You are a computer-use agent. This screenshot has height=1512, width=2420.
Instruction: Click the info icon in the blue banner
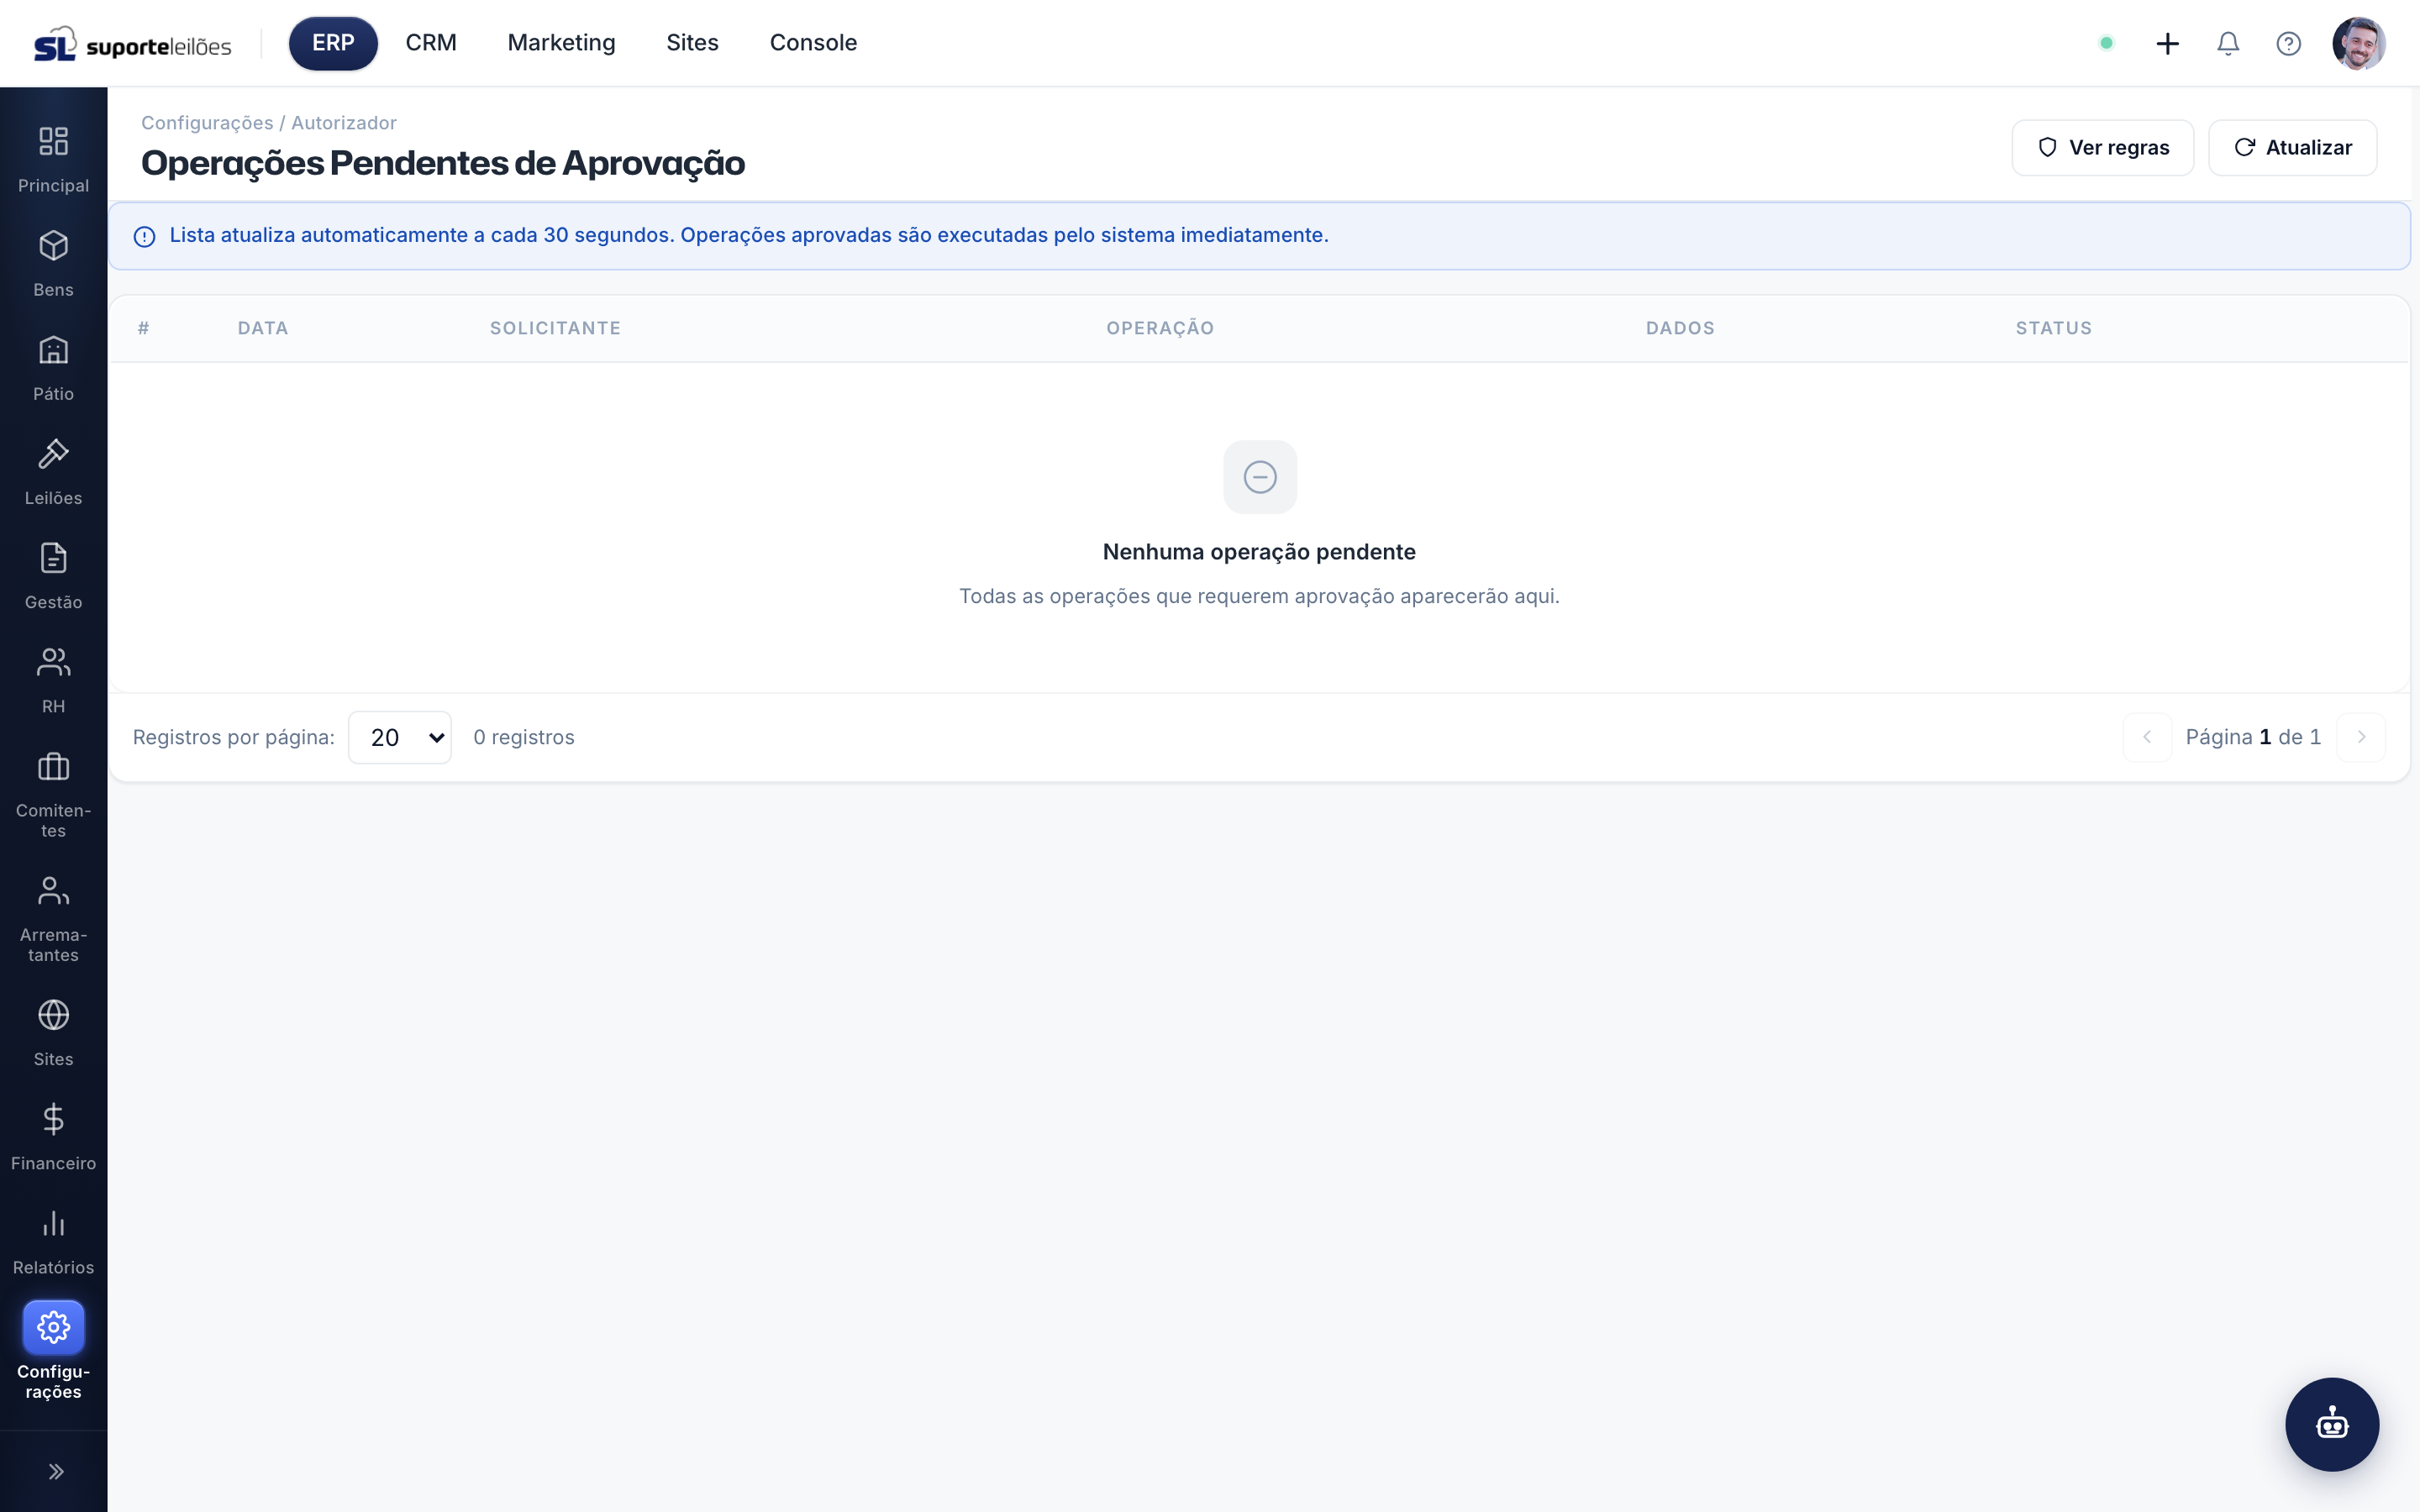click(144, 236)
